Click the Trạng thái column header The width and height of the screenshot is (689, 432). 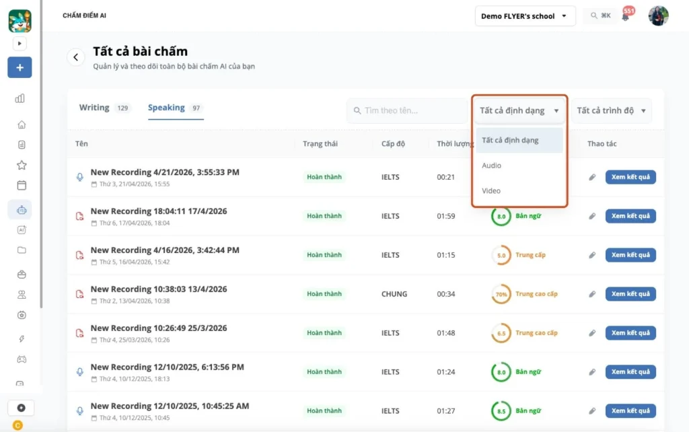coord(320,144)
